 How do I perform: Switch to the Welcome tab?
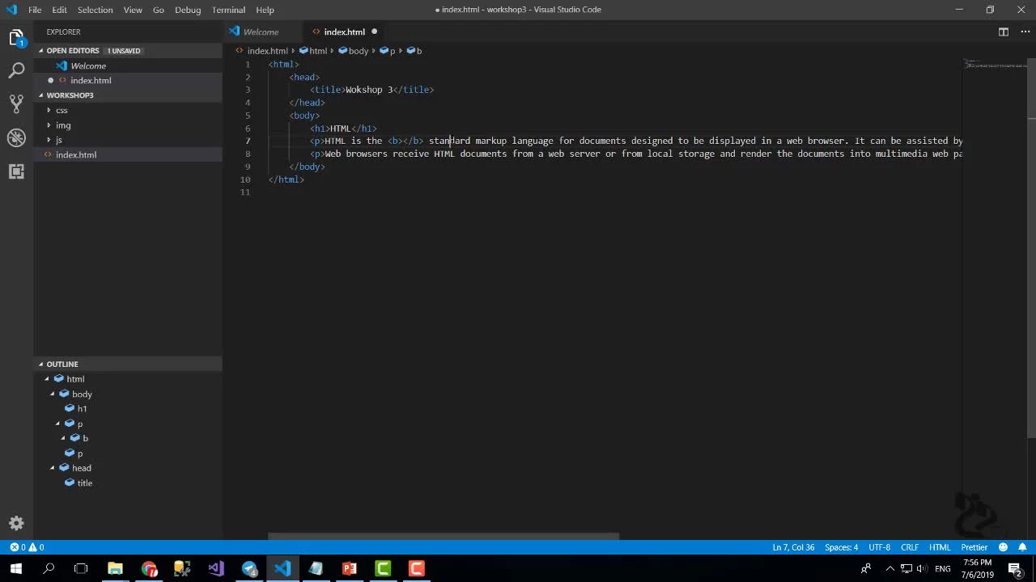coord(261,32)
